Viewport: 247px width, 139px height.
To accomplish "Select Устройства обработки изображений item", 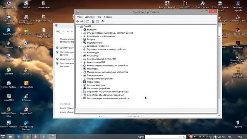I will [105, 95].
